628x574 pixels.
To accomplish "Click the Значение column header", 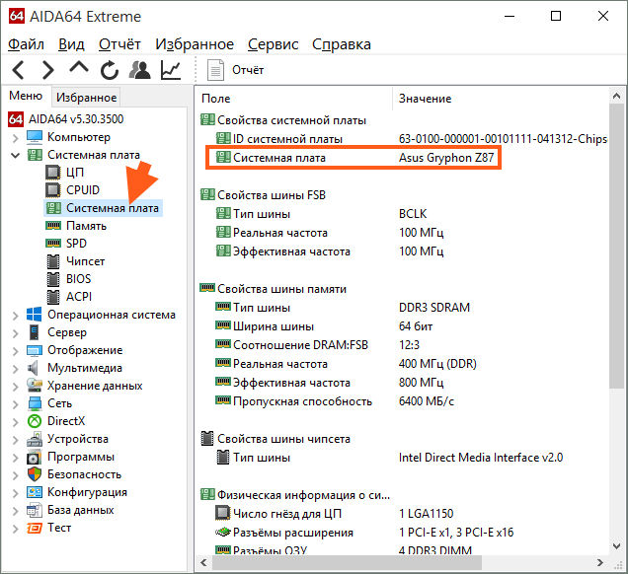I will click(x=425, y=99).
